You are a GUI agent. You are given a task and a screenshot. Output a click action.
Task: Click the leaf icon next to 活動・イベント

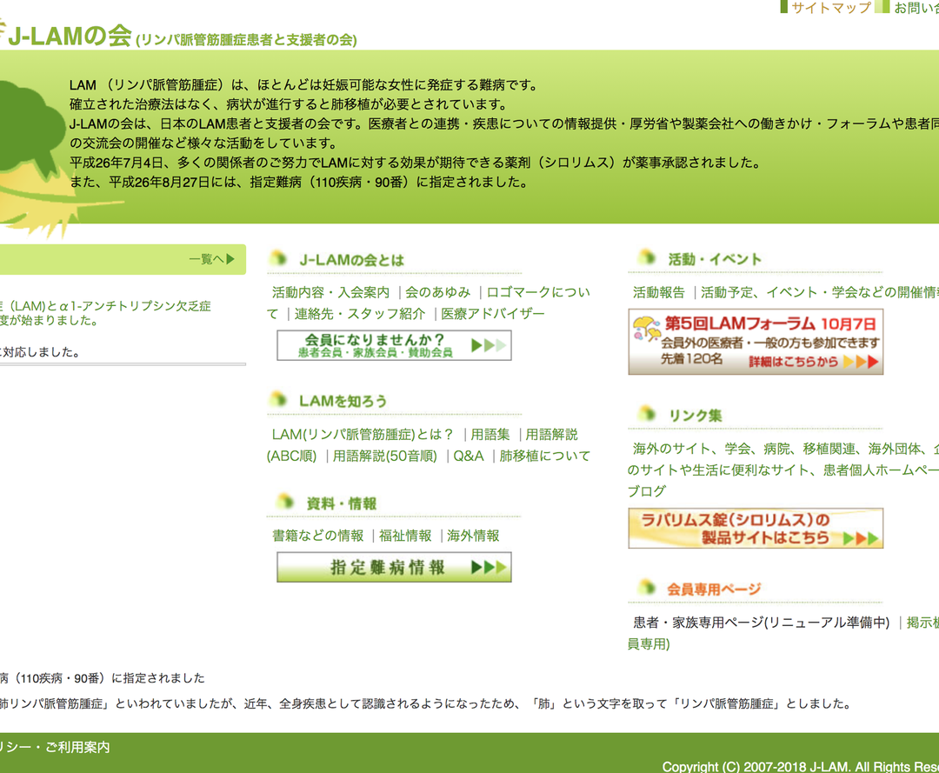tap(644, 258)
